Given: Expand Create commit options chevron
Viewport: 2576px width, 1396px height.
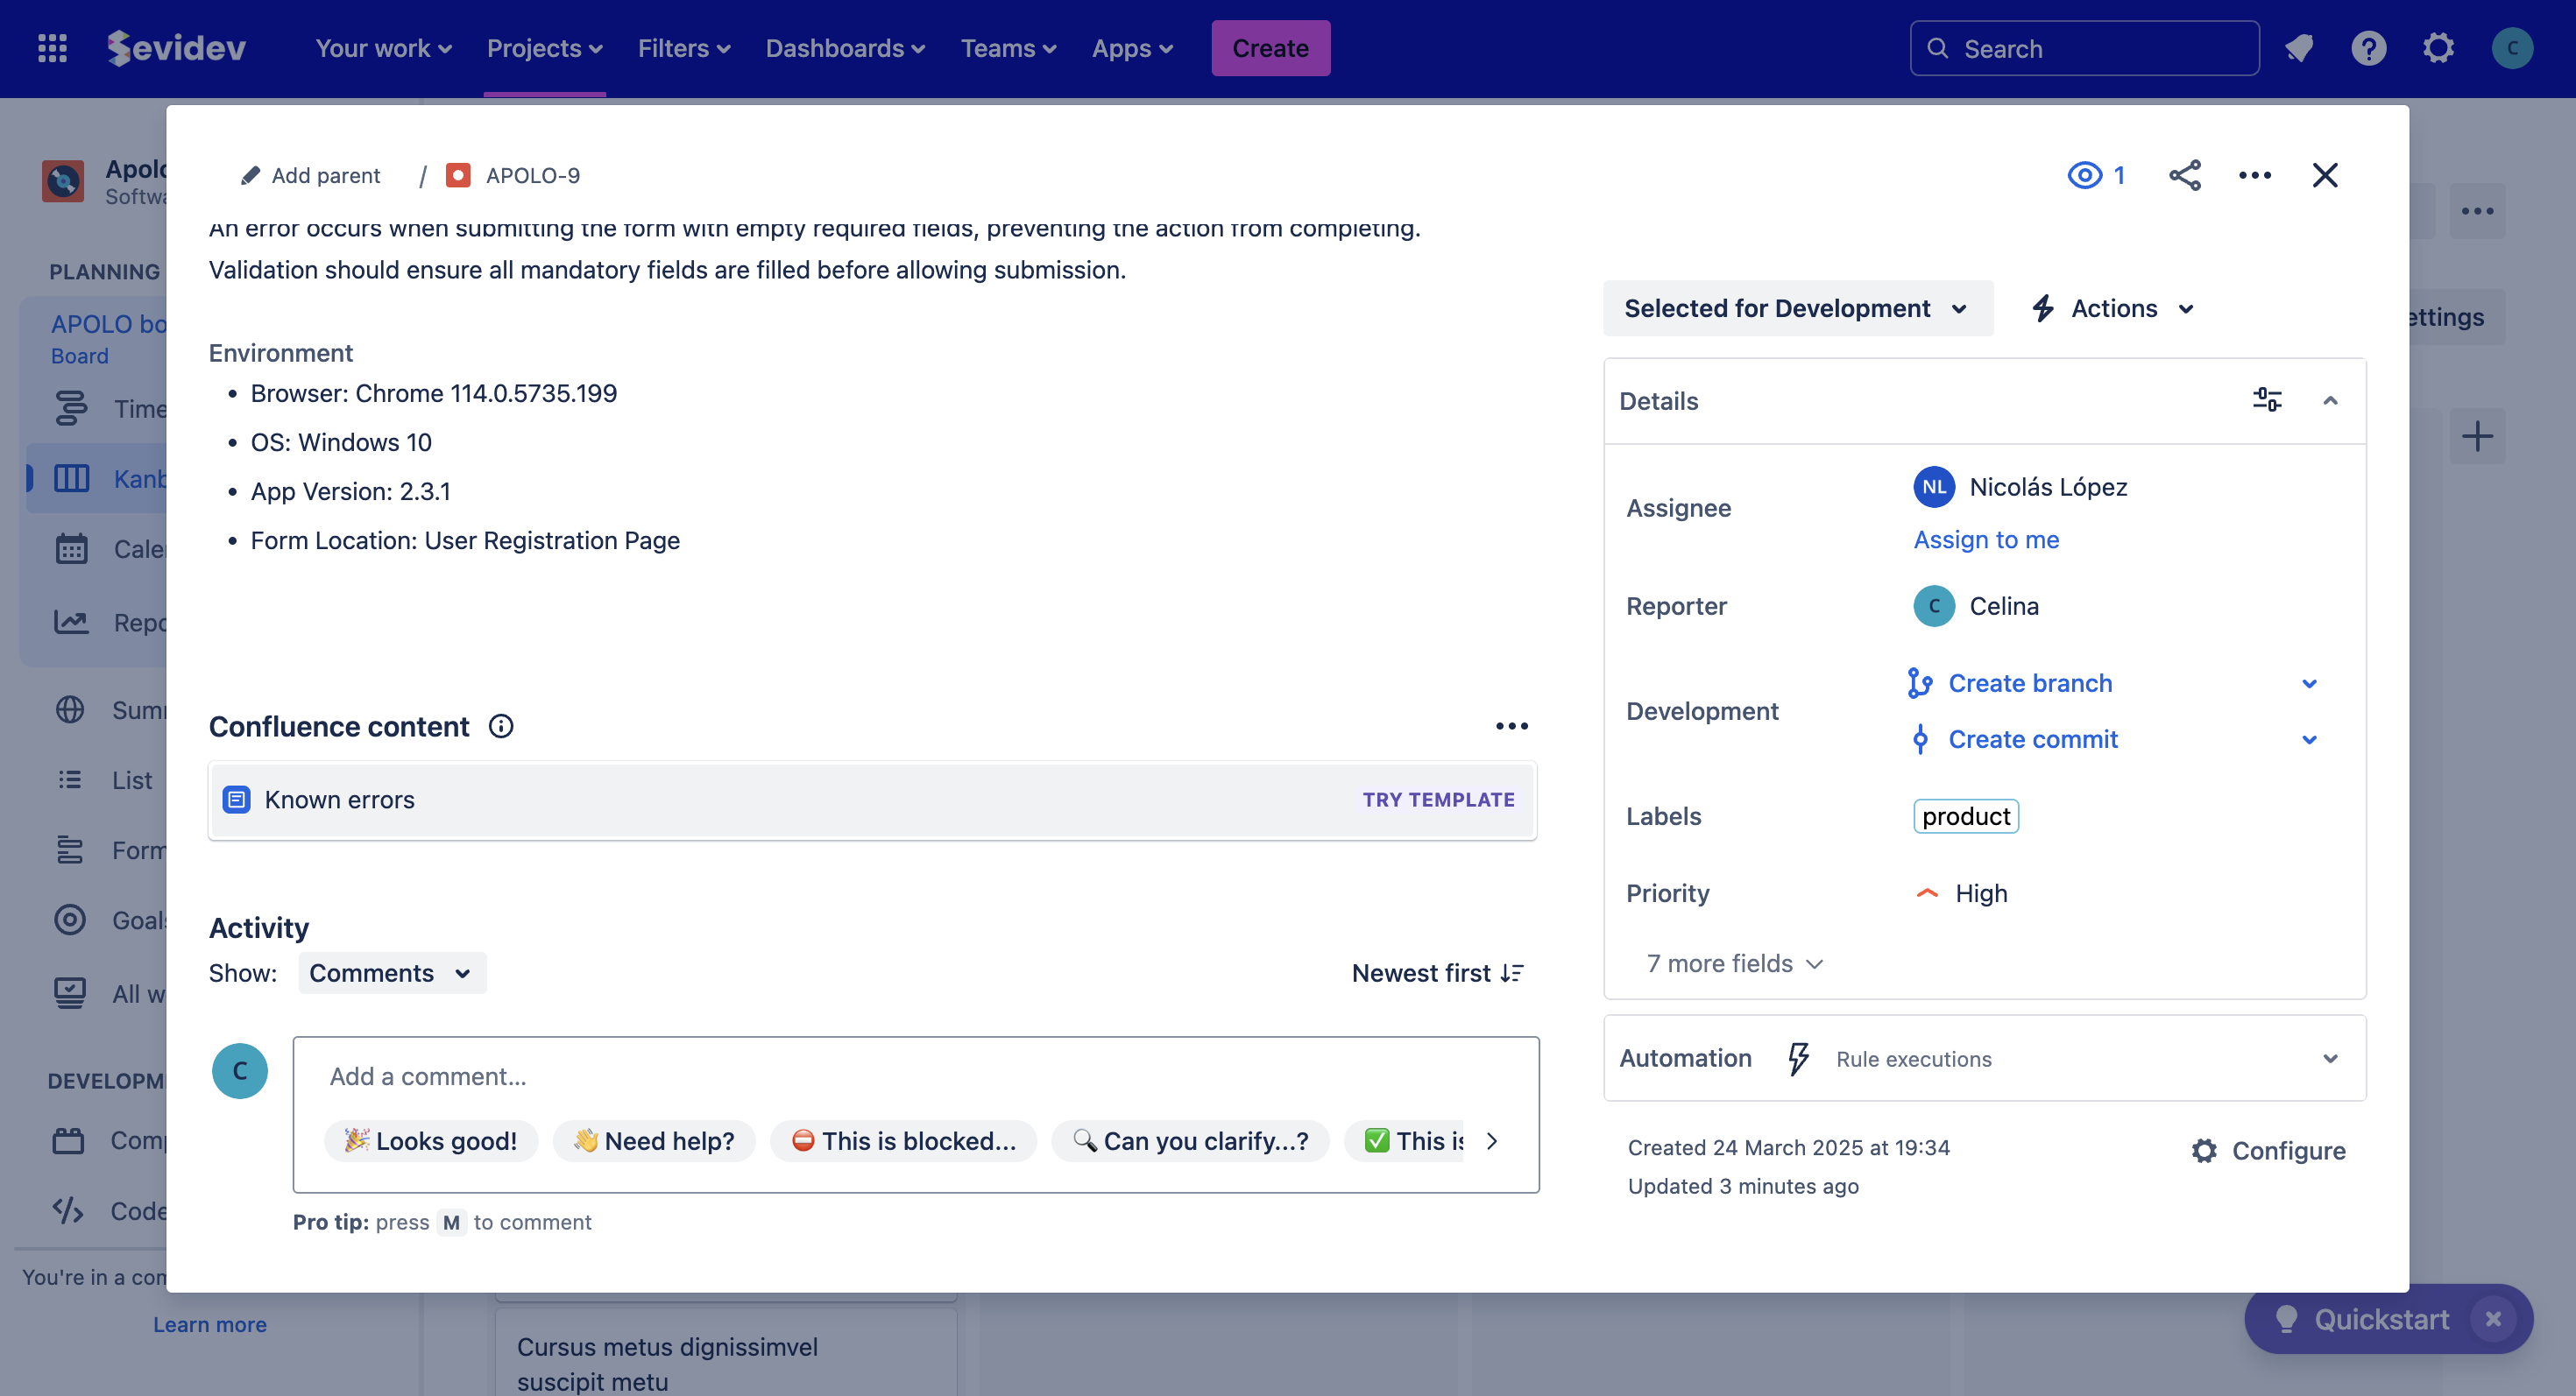Looking at the screenshot, I should (x=2309, y=739).
